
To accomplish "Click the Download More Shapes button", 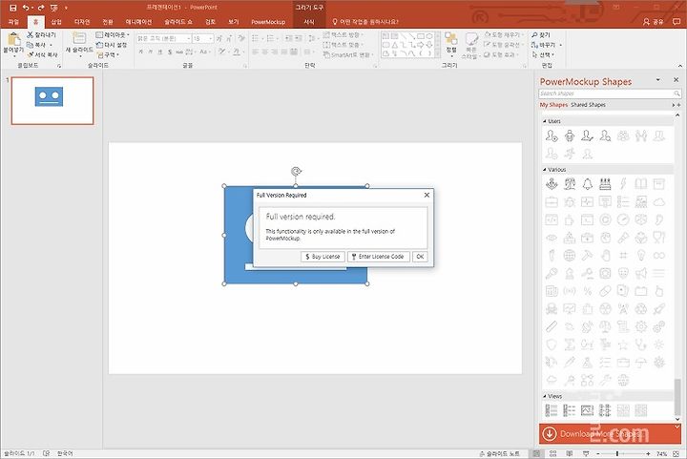I will [x=610, y=434].
